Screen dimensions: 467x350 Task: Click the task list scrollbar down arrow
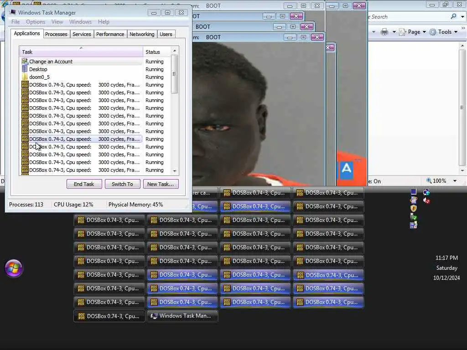(175, 171)
